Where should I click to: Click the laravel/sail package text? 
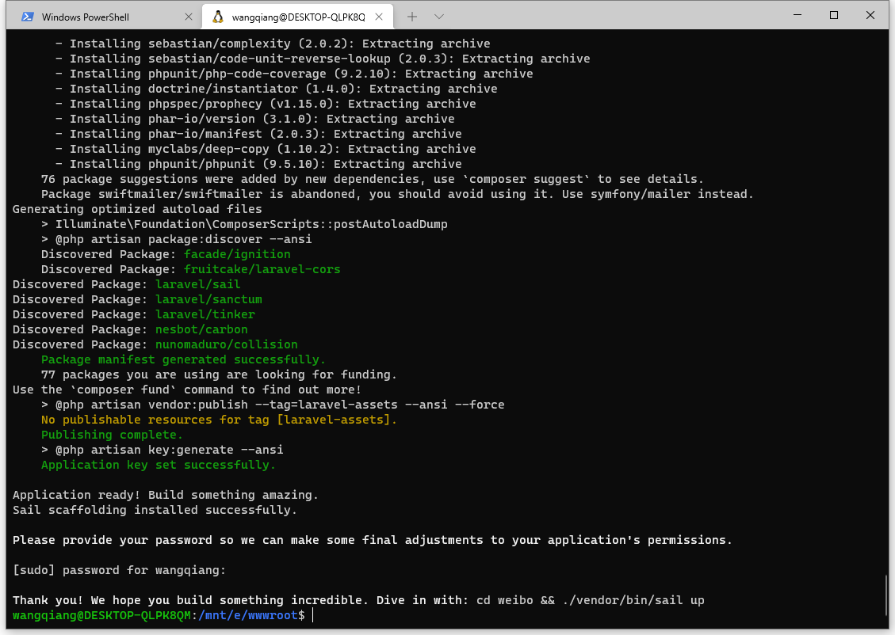197,284
